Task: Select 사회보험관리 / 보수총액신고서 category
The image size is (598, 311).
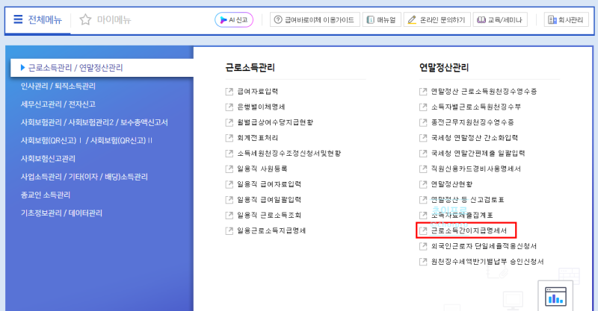Action: coord(94,122)
